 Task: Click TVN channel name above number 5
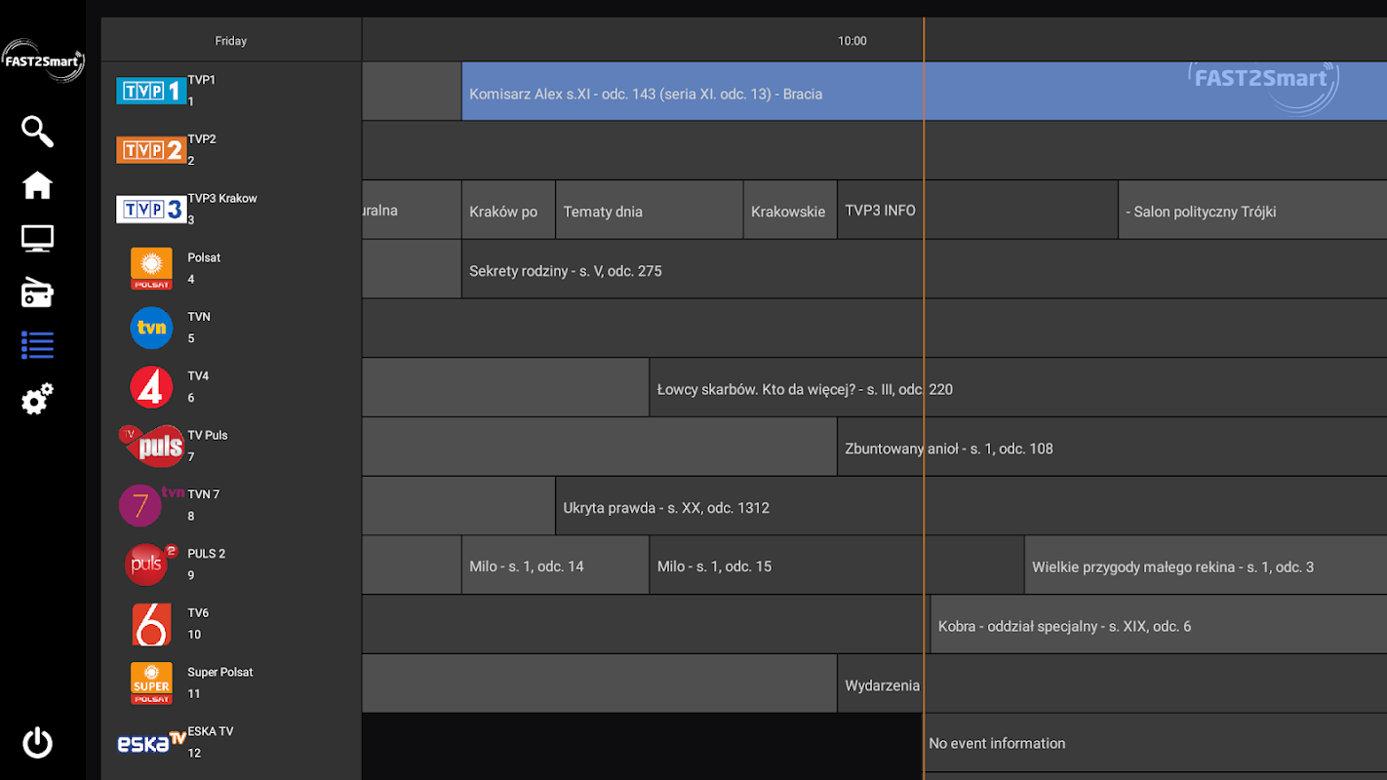coord(199,317)
